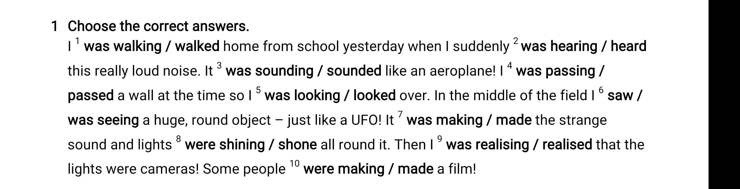Select "was making" for question 7

(x=445, y=120)
